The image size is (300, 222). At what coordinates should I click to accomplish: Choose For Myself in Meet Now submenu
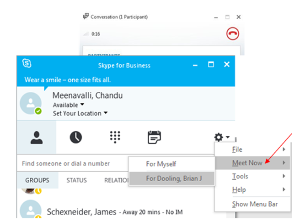[x=171, y=164]
